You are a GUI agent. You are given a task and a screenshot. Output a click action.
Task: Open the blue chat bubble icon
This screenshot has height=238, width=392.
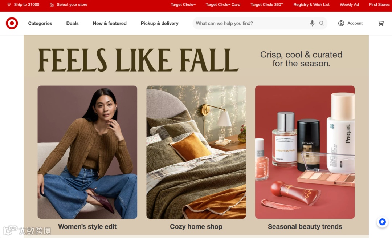(x=382, y=222)
